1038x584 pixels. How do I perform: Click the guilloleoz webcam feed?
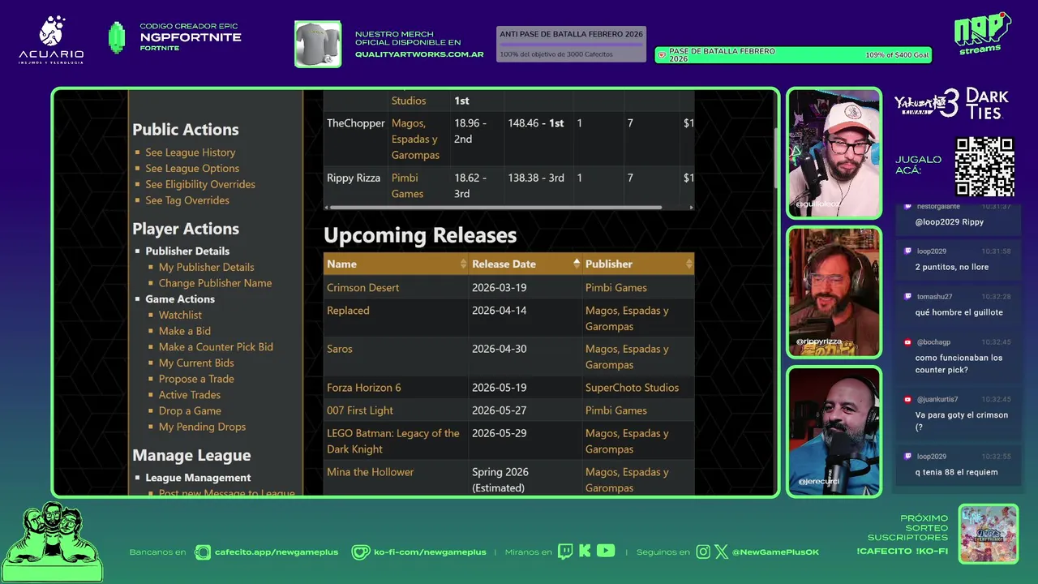(834, 153)
